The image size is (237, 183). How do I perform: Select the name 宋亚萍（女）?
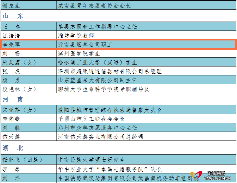[x=19, y=110]
